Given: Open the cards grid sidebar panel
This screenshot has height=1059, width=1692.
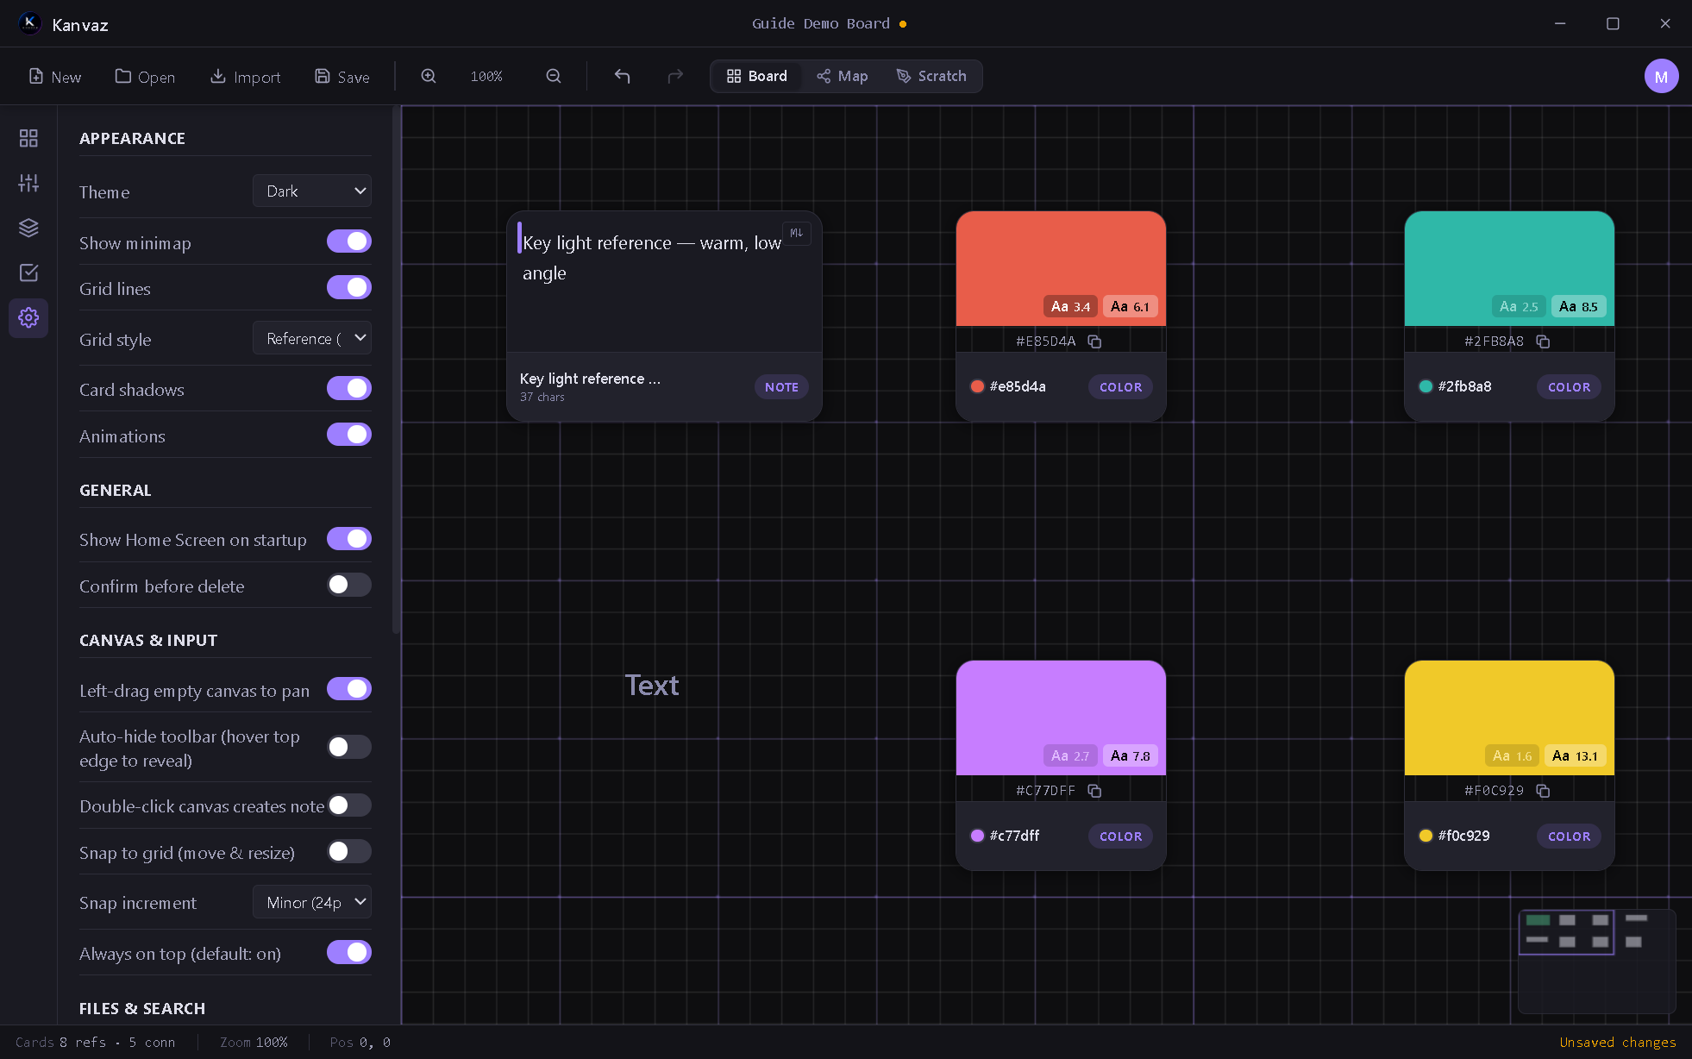Looking at the screenshot, I should (x=28, y=138).
